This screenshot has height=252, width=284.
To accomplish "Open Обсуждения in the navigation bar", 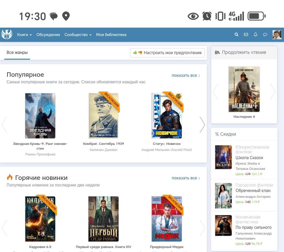I will (x=48, y=35).
